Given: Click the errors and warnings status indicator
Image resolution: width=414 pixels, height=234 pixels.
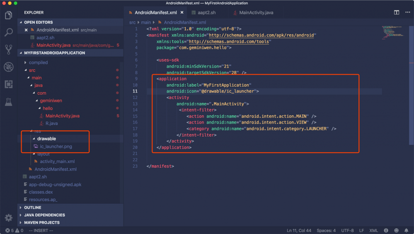Looking at the screenshot, I should (x=14, y=230).
